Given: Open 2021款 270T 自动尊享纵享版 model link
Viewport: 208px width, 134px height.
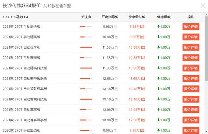Looking at the screenshot, I should 25,120.
